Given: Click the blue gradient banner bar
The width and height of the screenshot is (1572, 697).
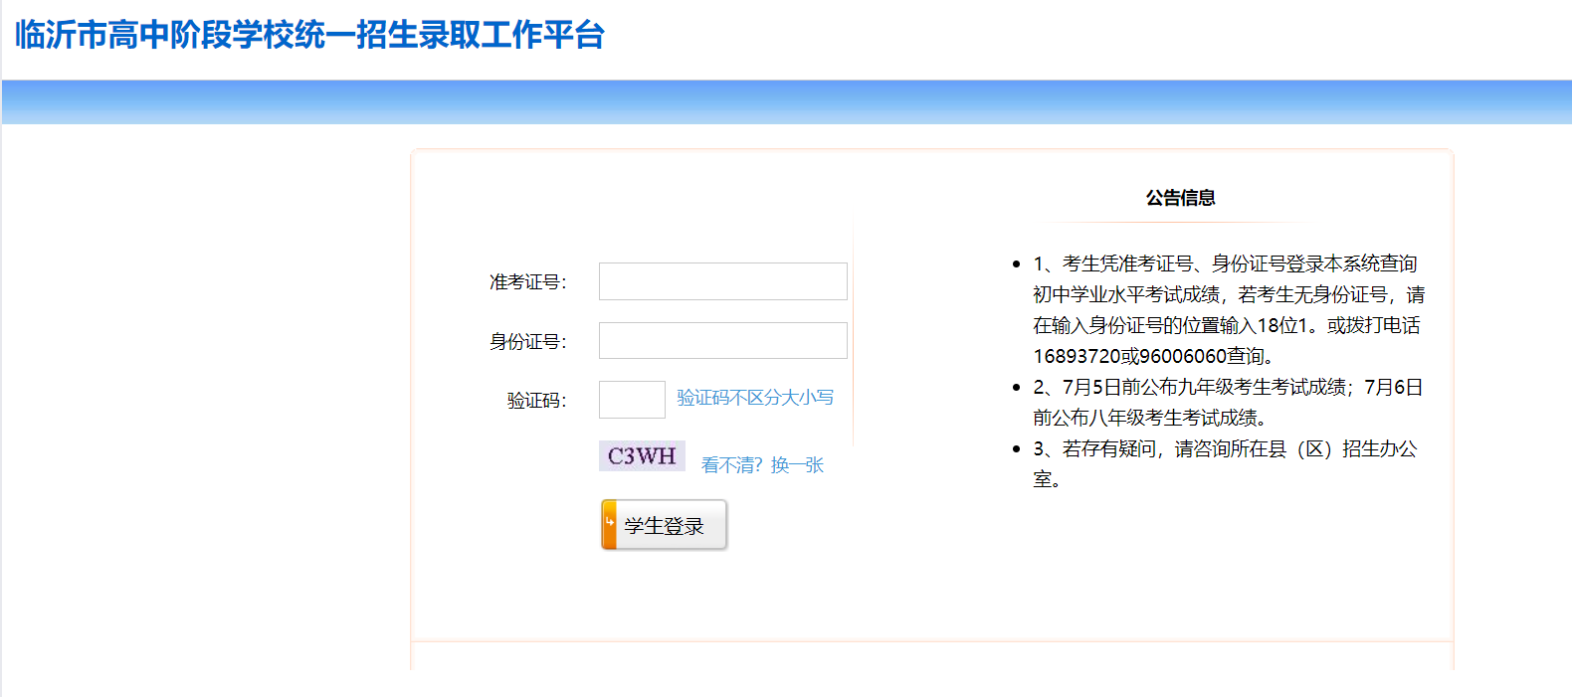Looking at the screenshot, I should 786,102.
